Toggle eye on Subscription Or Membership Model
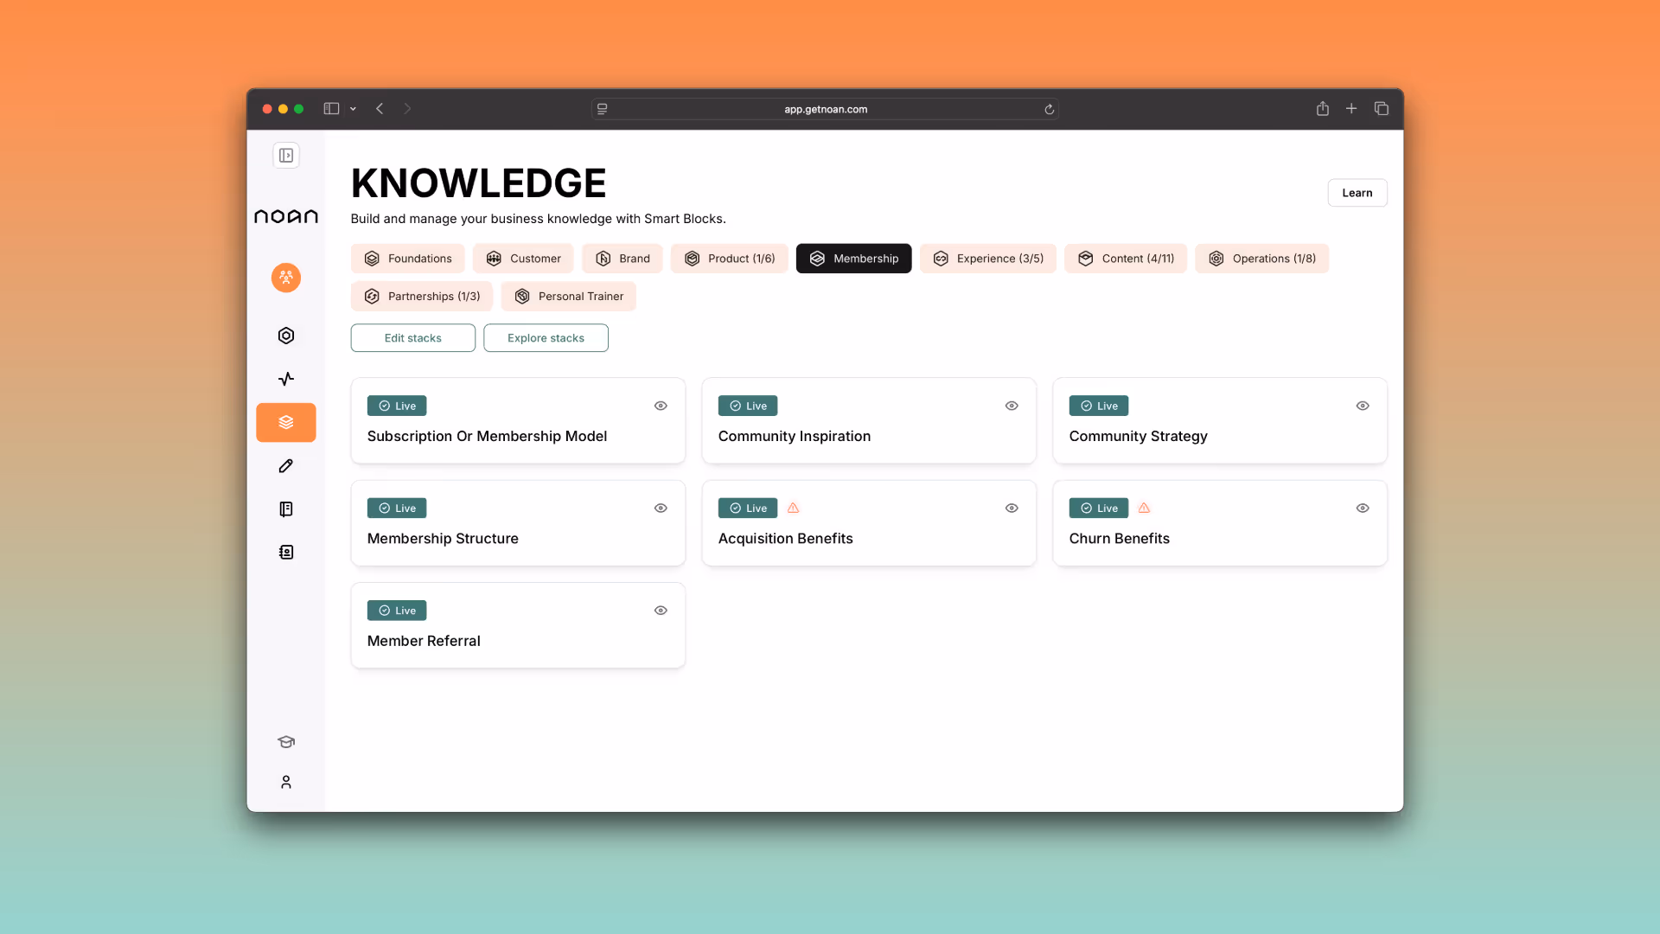This screenshot has height=934, width=1660. (661, 406)
